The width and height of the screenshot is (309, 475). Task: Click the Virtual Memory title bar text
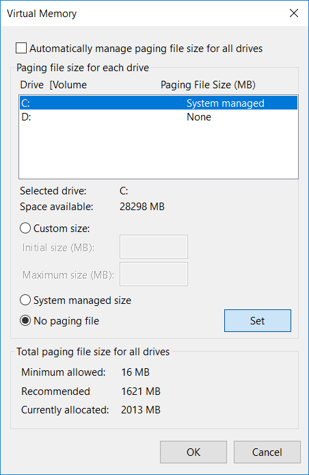(x=42, y=14)
